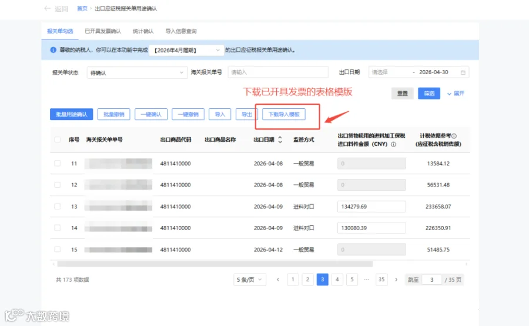The image size is (529, 326).
Task: Go to the previous page with the left chevron
Action: point(277,280)
